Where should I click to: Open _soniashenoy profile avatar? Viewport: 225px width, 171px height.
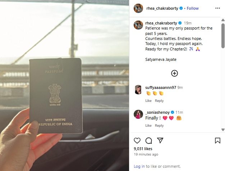tap(138, 114)
